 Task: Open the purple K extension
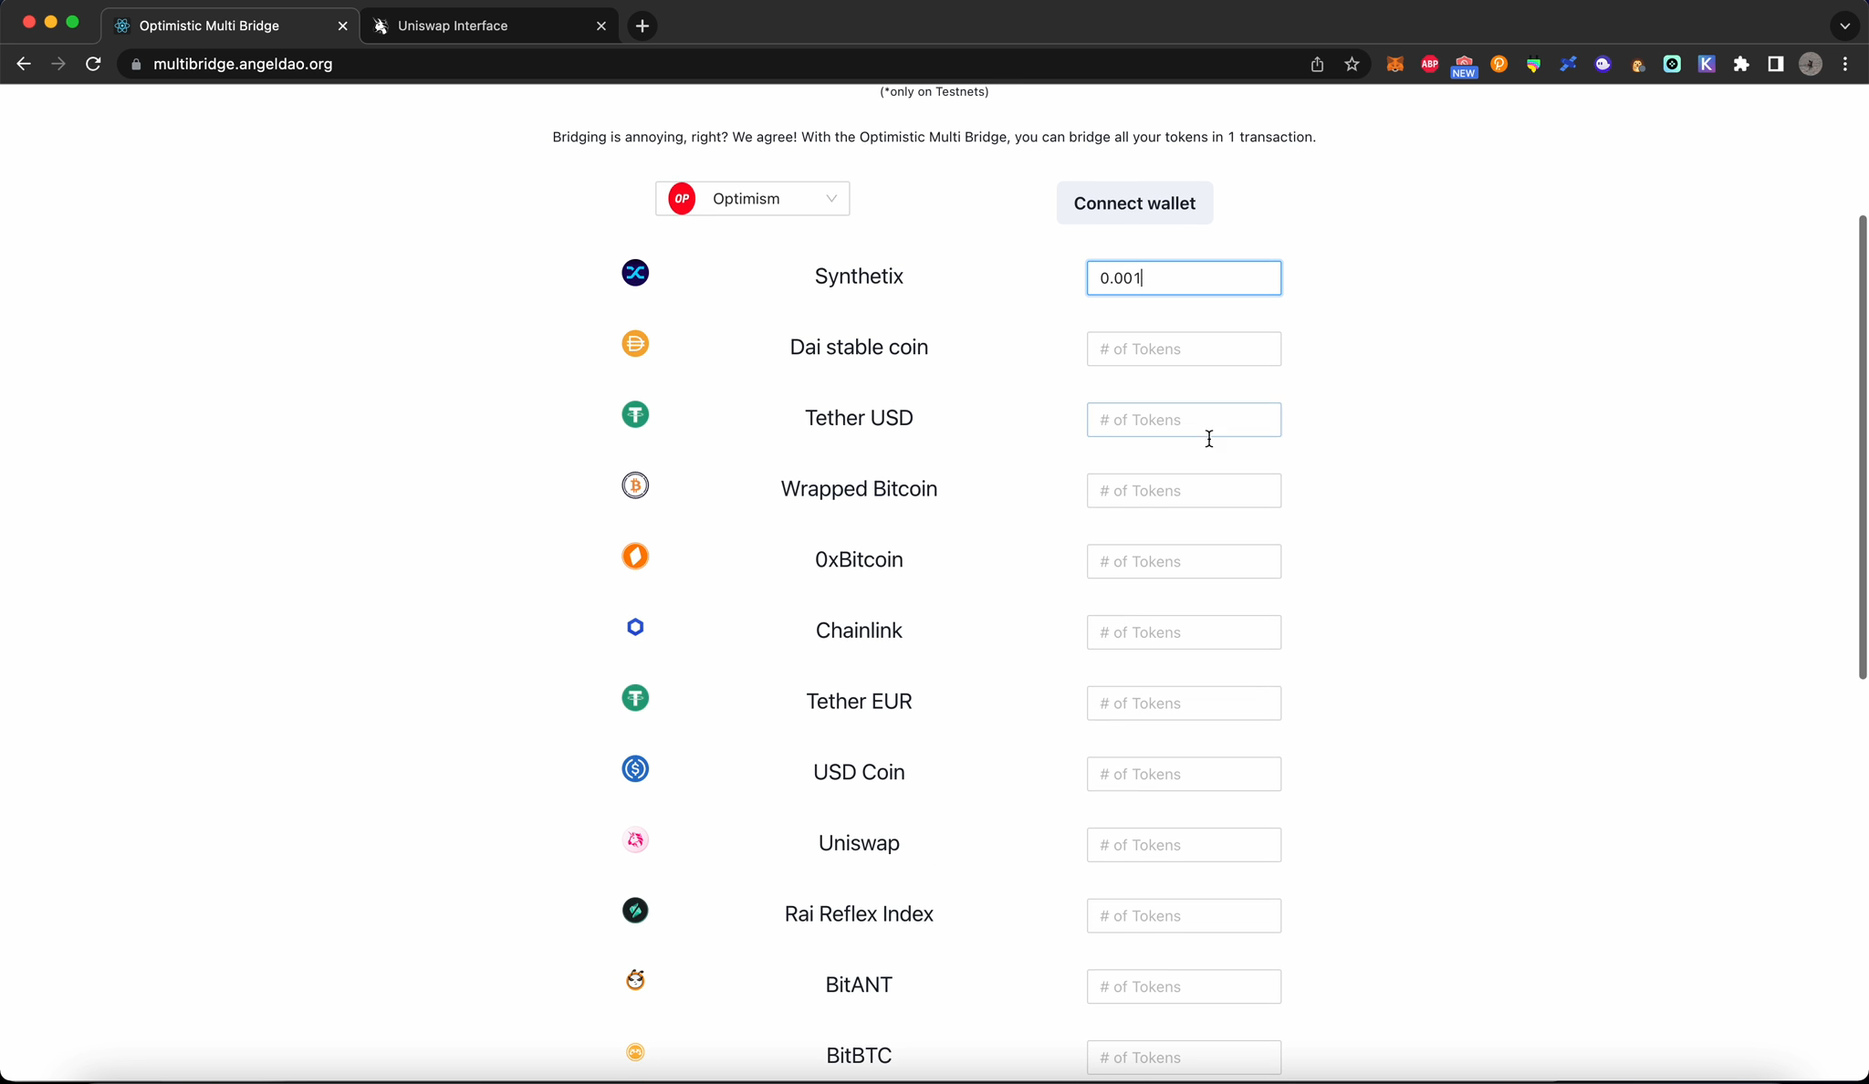[1707, 64]
